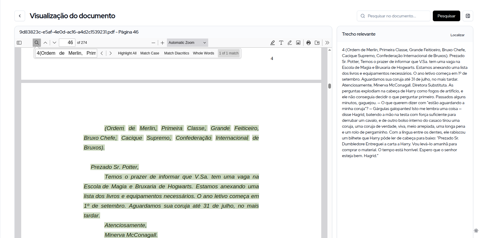Click the PDF vertical scrollbar thumb
The image size is (482, 238).
click(330, 86)
